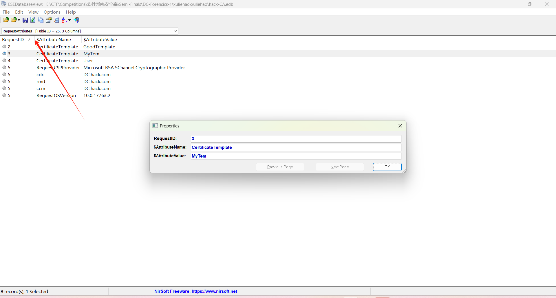Screen dimensions: 556x298
Task: Select the GoodTemplate row
Action: [99, 47]
